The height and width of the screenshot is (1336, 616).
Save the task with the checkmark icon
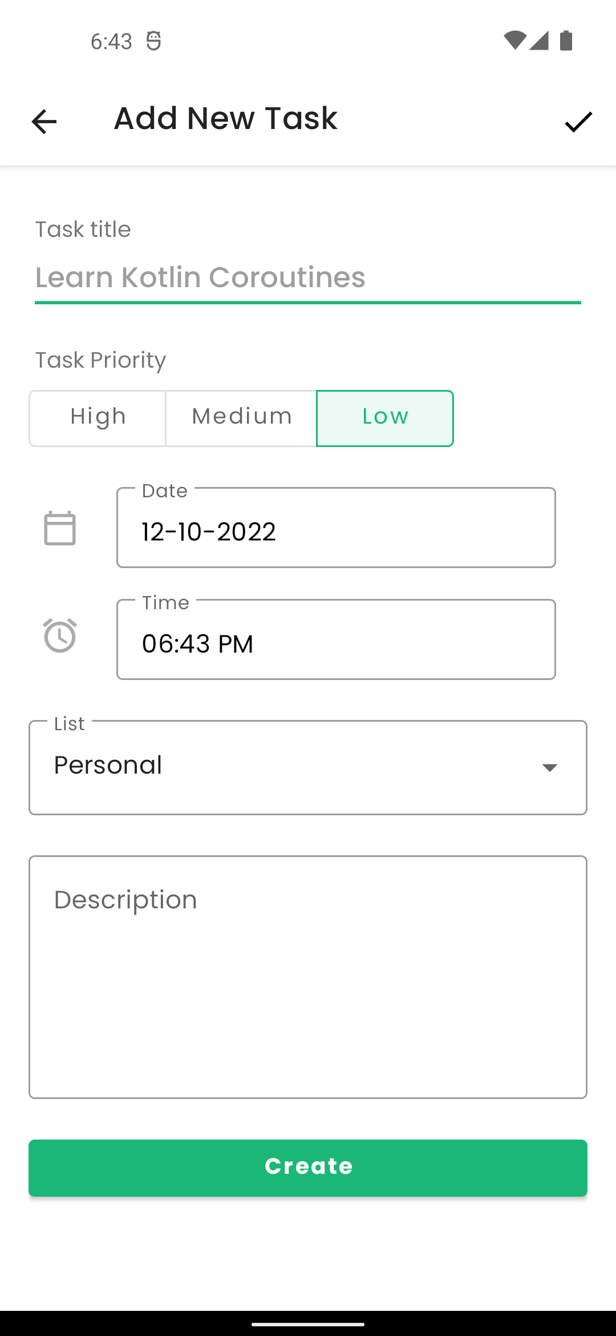tap(578, 121)
